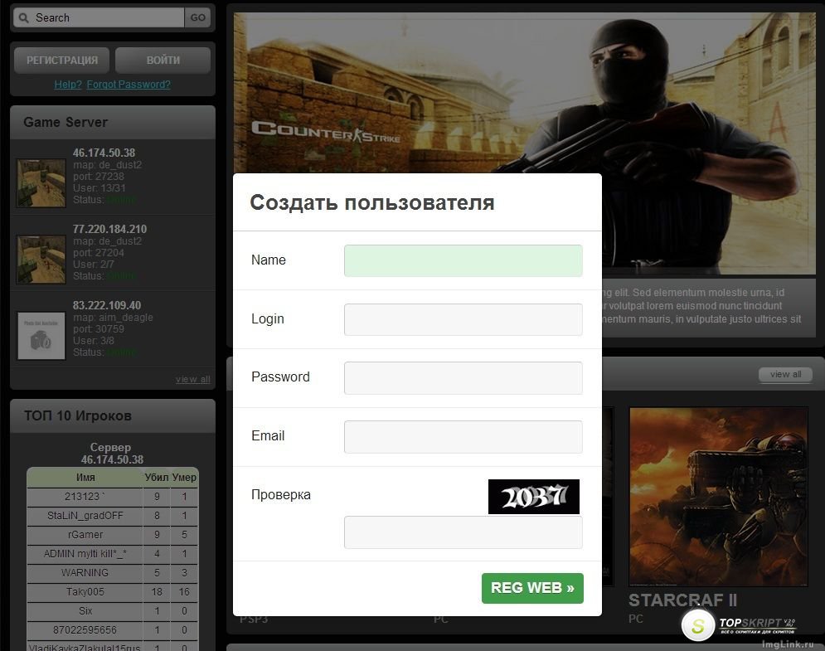This screenshot has height=651, width=825.
Task: Open the STARCRAF II game cover
Action: (x=718, y=496)
